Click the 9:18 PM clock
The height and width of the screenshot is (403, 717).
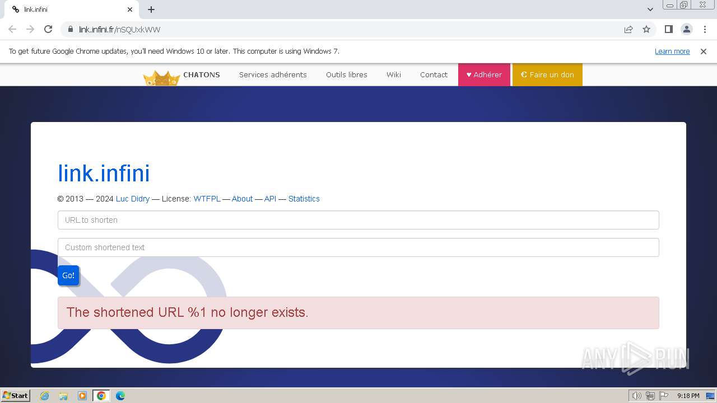coord(688,396)
